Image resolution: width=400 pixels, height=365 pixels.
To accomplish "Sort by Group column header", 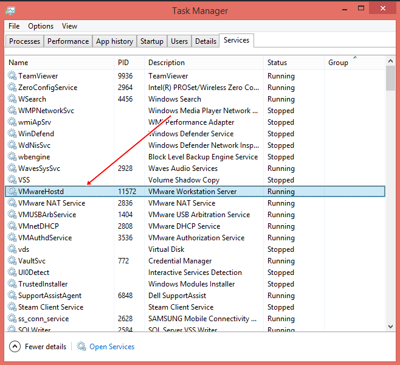I will pos(354,63).
